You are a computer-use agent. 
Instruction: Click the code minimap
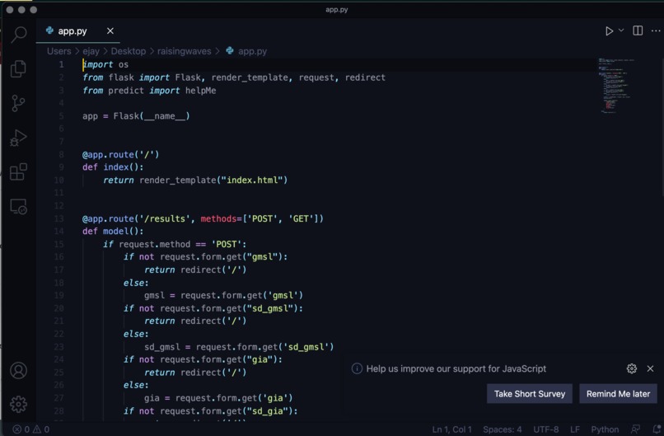616,86
